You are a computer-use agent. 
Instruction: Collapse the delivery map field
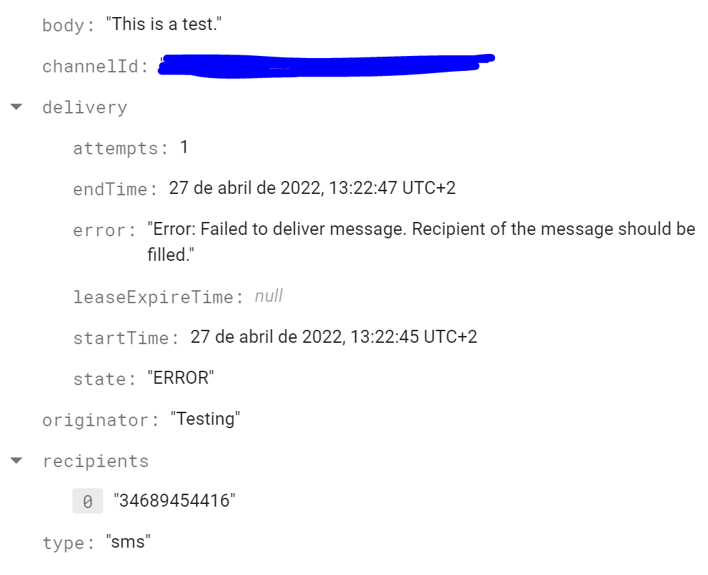[16, 107]
